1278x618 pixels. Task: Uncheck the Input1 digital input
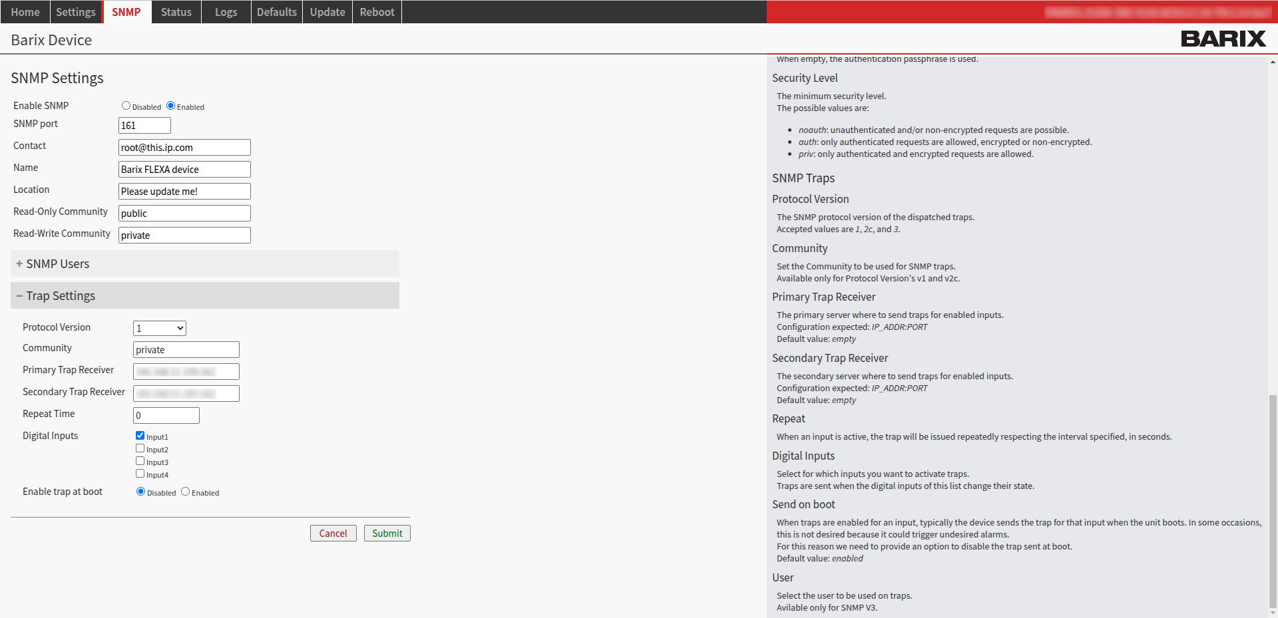tap(140, 435)
